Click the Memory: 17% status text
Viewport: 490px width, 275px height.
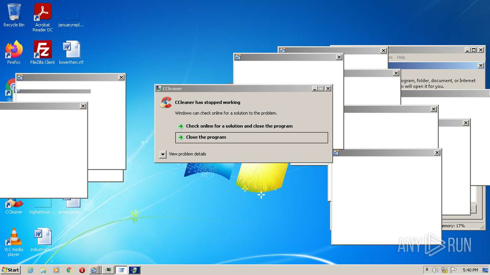453,226
